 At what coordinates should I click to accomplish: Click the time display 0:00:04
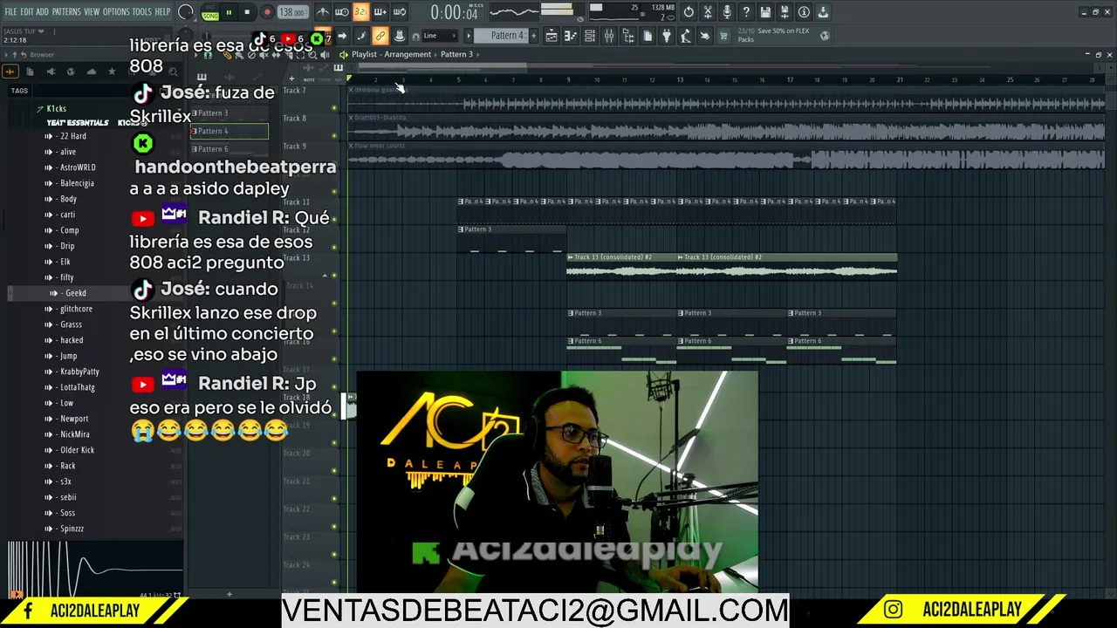pos(454,12)
